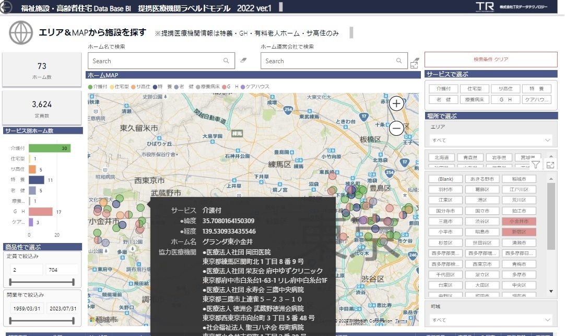Click the back arrow icon in the header
This screenshot has height=336, width=565.
(x=7, y=6)
